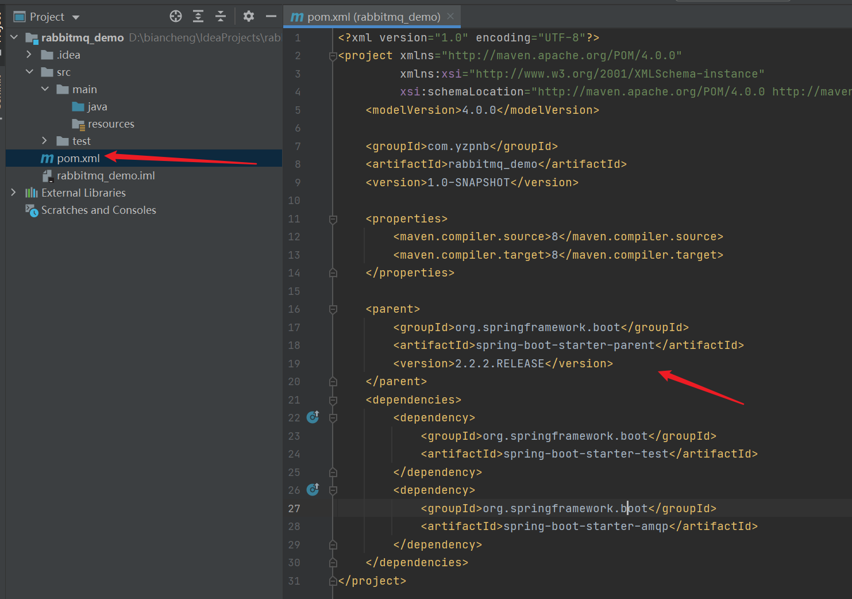Select the resources folder
852x599 pixels.
(103, 124)
